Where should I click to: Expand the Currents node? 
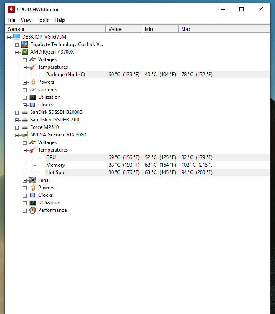[25, 90]
